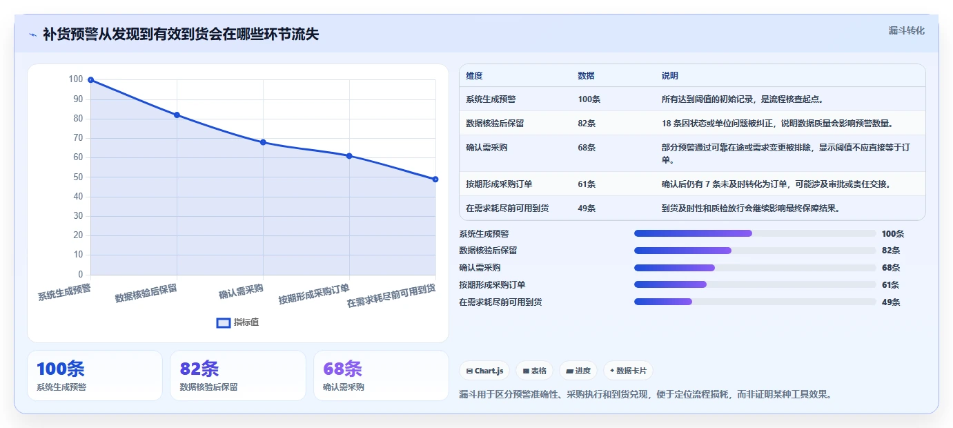
Task: Click the table's 按期形成采购订单 dimension cell
Action: click(499, 184)
